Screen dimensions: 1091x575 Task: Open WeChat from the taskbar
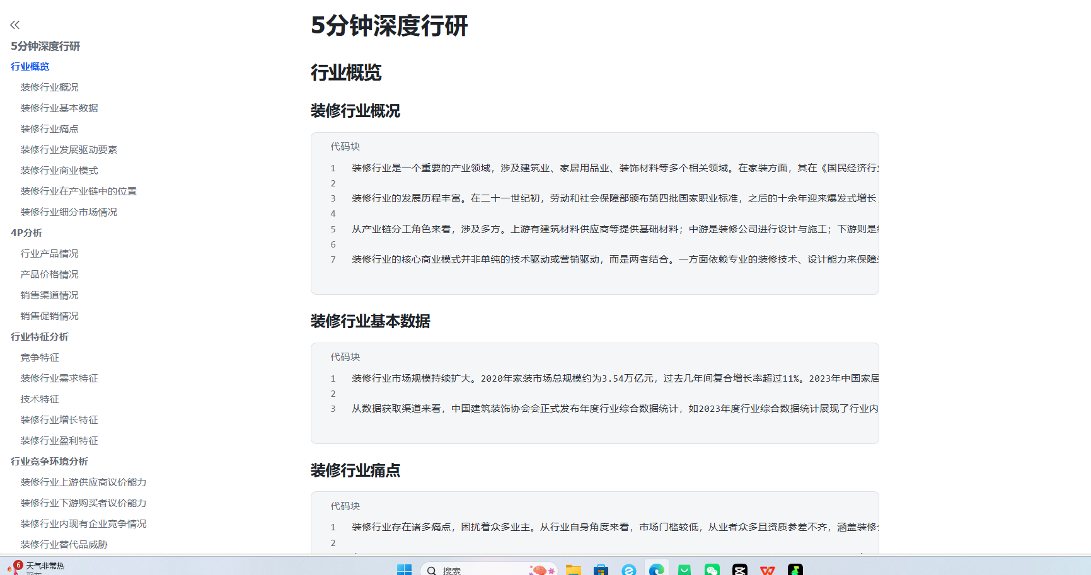point(712,569)
